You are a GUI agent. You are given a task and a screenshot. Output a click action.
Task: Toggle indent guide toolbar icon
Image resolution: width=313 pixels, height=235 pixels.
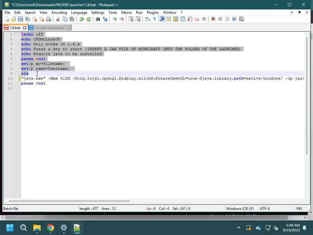(162, 19)
